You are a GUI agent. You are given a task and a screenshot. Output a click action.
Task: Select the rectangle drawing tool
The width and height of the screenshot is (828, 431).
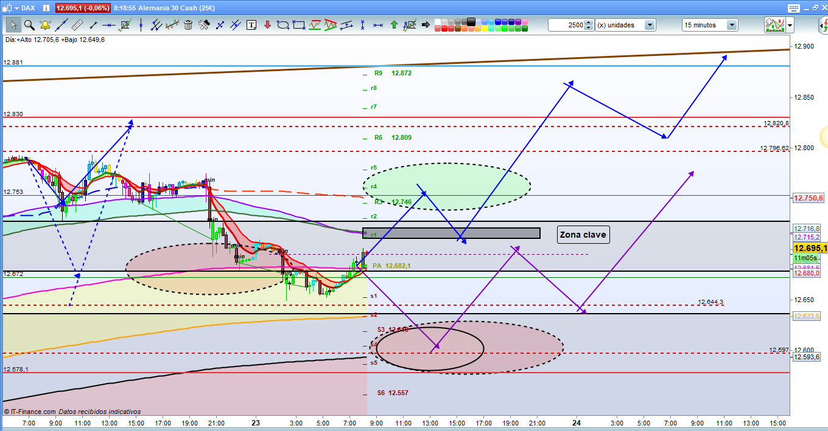click(x=299, y=25)
